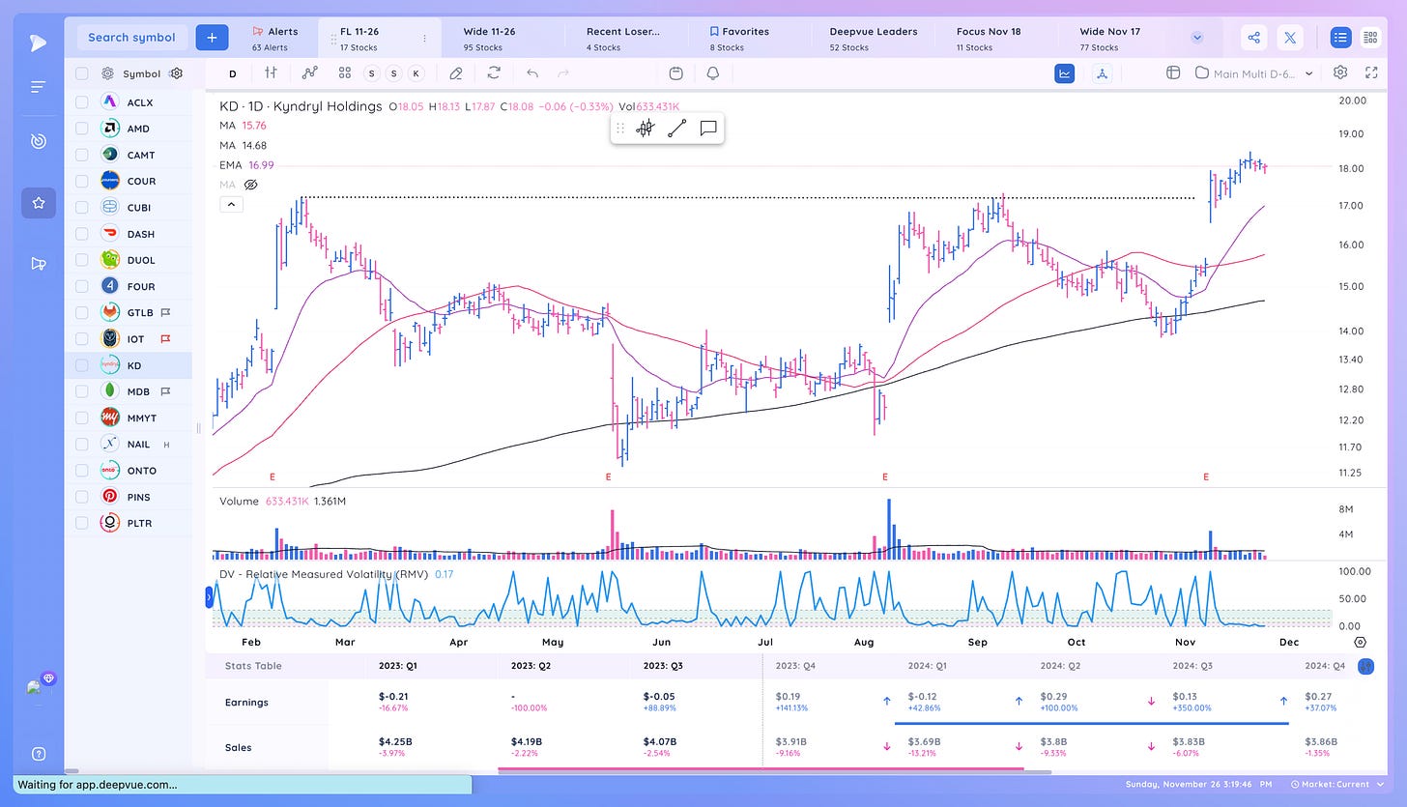Click the share icon button
The image size is (1407, 807).
click(x=1253, y=38)
